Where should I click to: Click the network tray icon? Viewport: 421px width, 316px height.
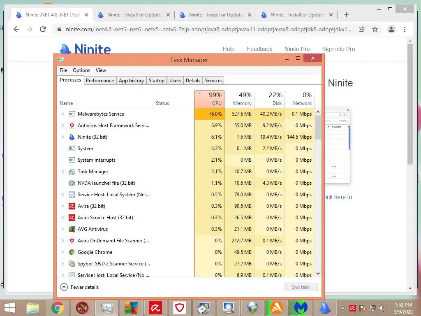(372, 308)
